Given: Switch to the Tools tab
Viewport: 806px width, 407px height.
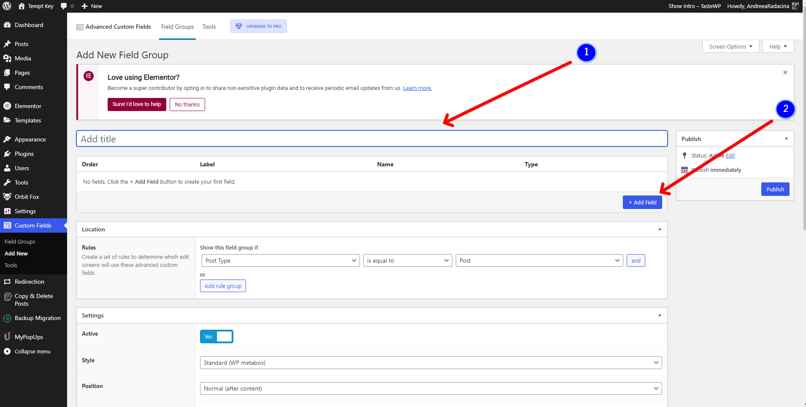Looking at the screenshot, I should coord(209,27).
